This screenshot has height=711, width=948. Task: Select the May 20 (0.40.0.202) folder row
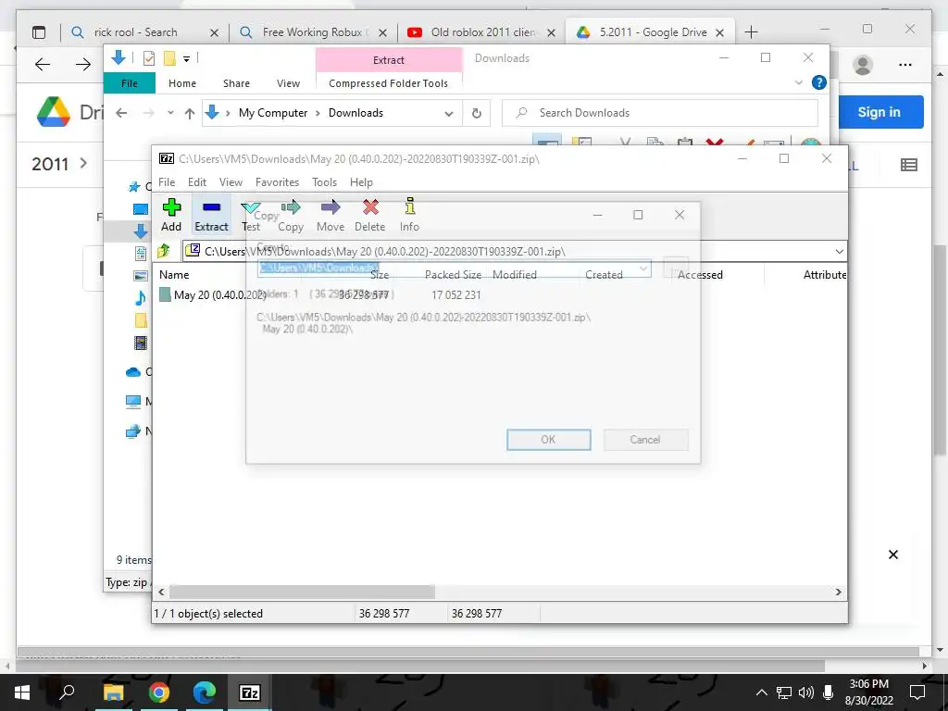click(x=214, y=295)
